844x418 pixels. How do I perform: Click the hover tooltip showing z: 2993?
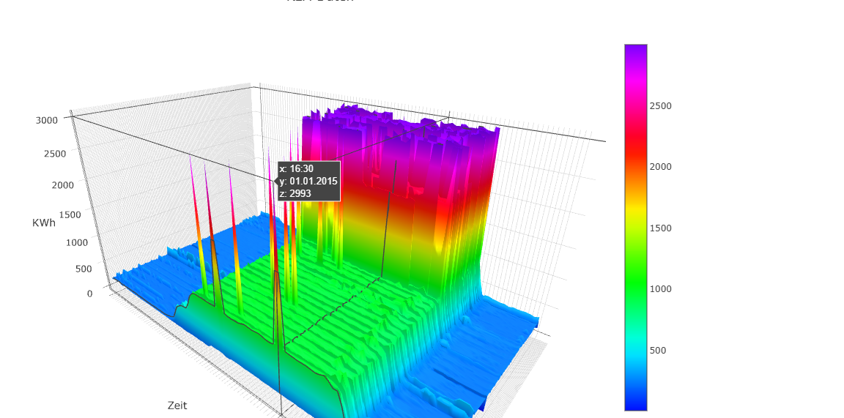click(x=309, y=181)
